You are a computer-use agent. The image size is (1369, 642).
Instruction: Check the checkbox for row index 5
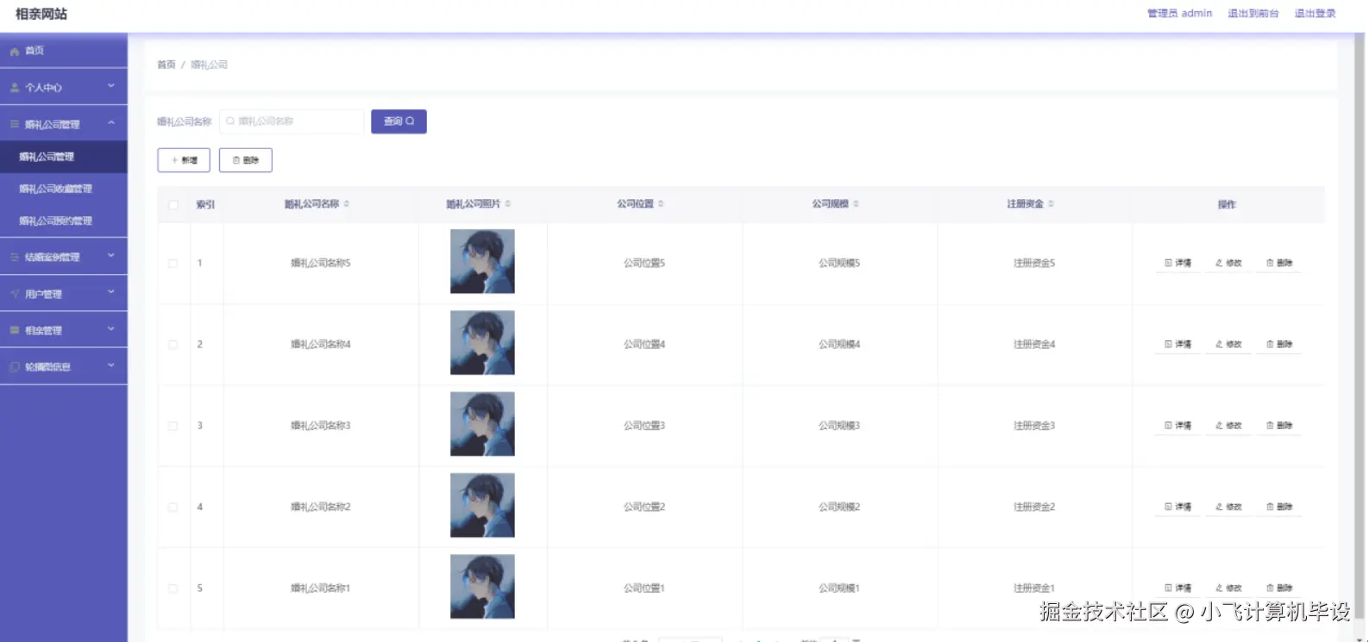[x=173, y=589]
